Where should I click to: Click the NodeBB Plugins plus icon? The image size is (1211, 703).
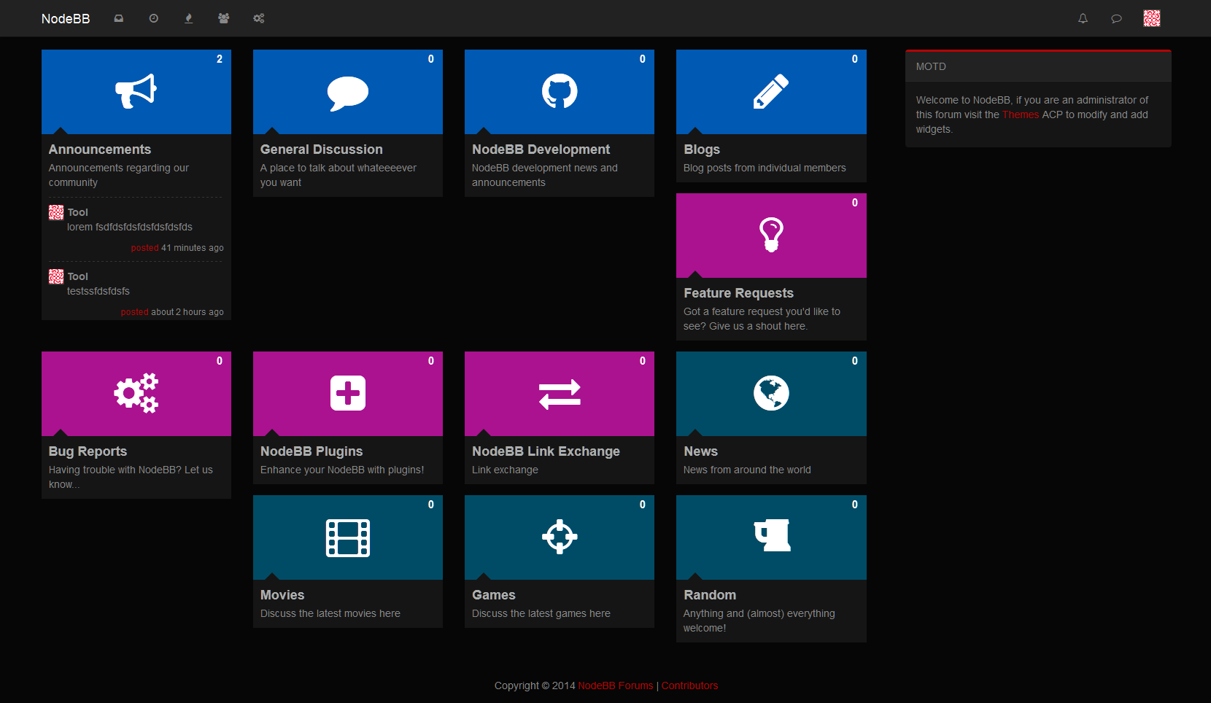[x=348, y=393]
